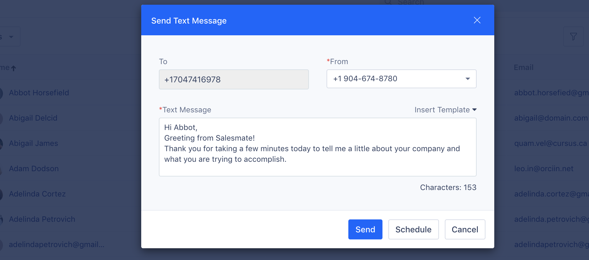Viewport: 589px width, 260px height.
Task: Click inside the Text Message box
Action: pos(317,147)
